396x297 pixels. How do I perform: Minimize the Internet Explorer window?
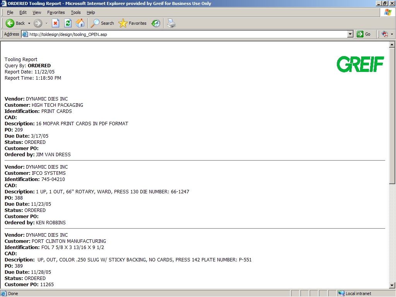pos(379,3)
